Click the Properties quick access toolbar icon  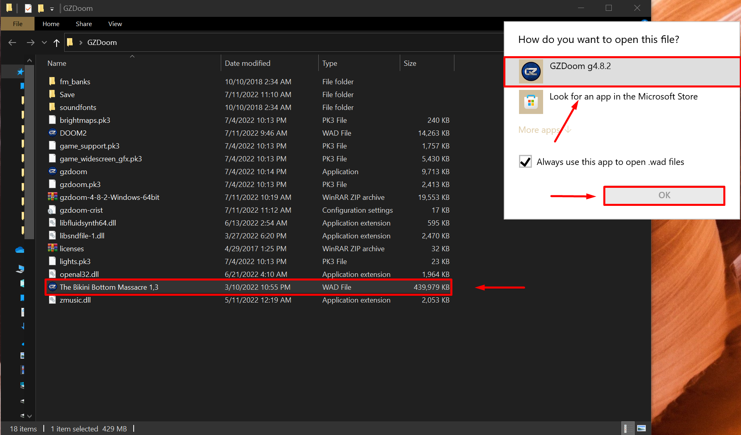28,8
